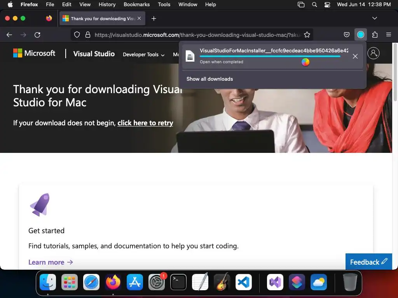Image resolution: width=398 pixels, height=298 pixels.
Task: Click the Stage Manager menu bar icon
Action: coord(301,5)
